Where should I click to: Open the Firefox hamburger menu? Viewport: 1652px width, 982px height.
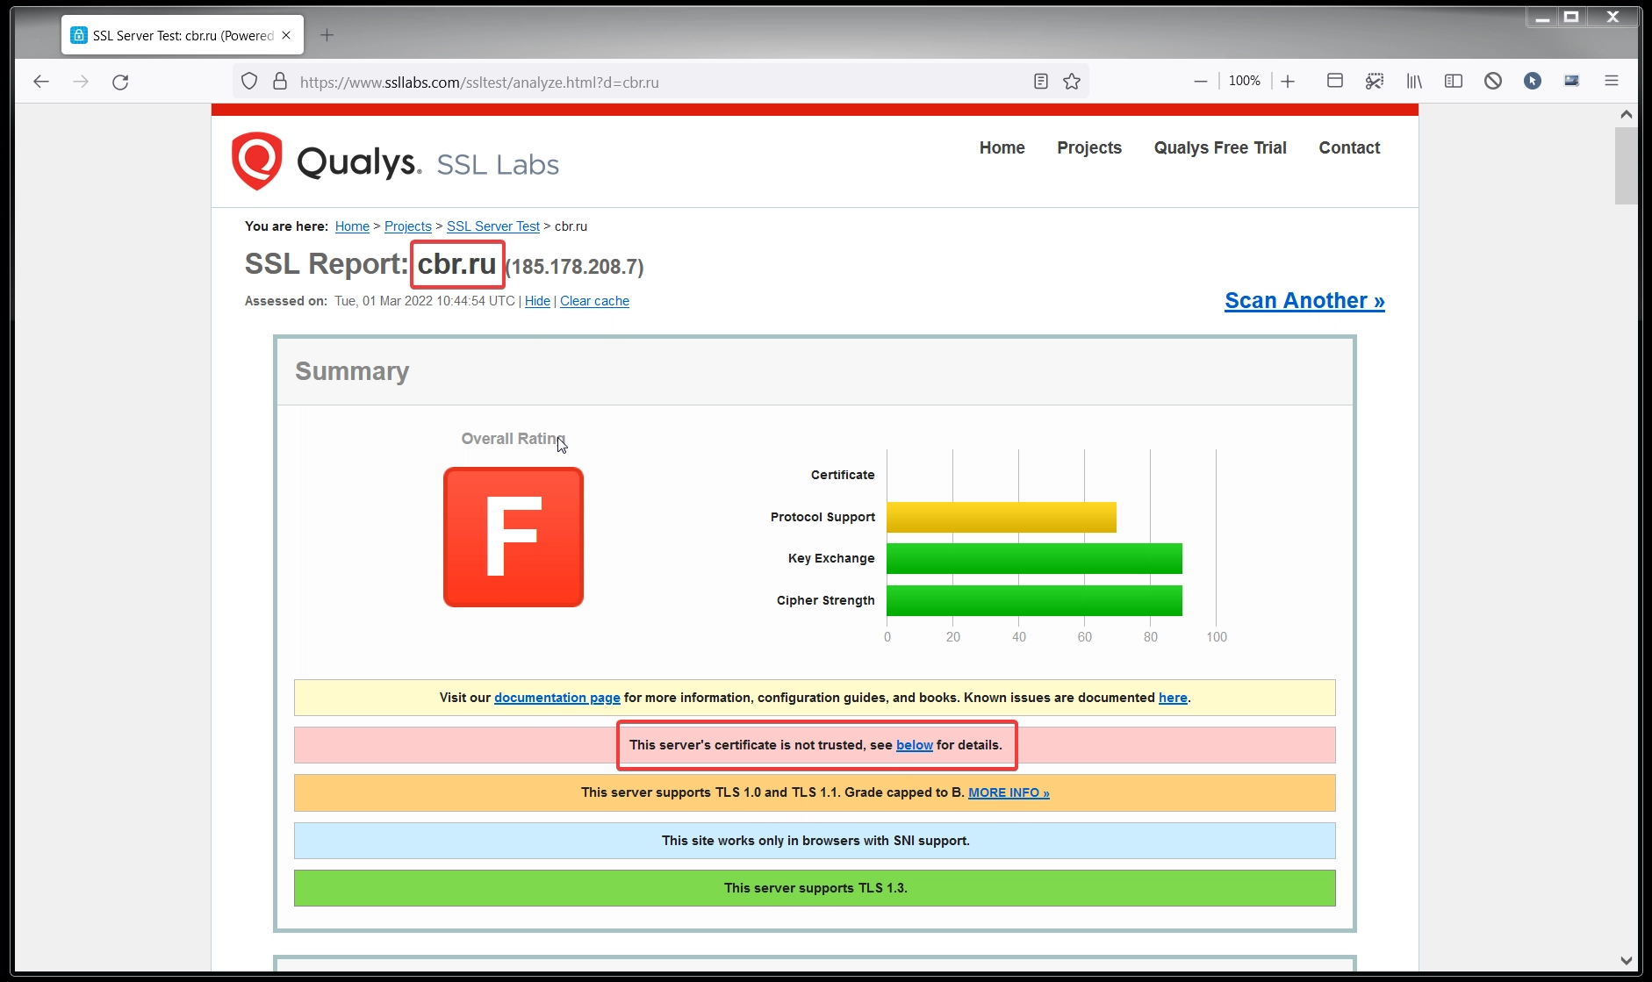[1612, 81]
